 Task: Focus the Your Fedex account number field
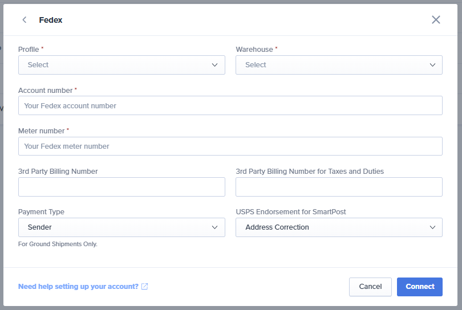click(x=230, y=105)
